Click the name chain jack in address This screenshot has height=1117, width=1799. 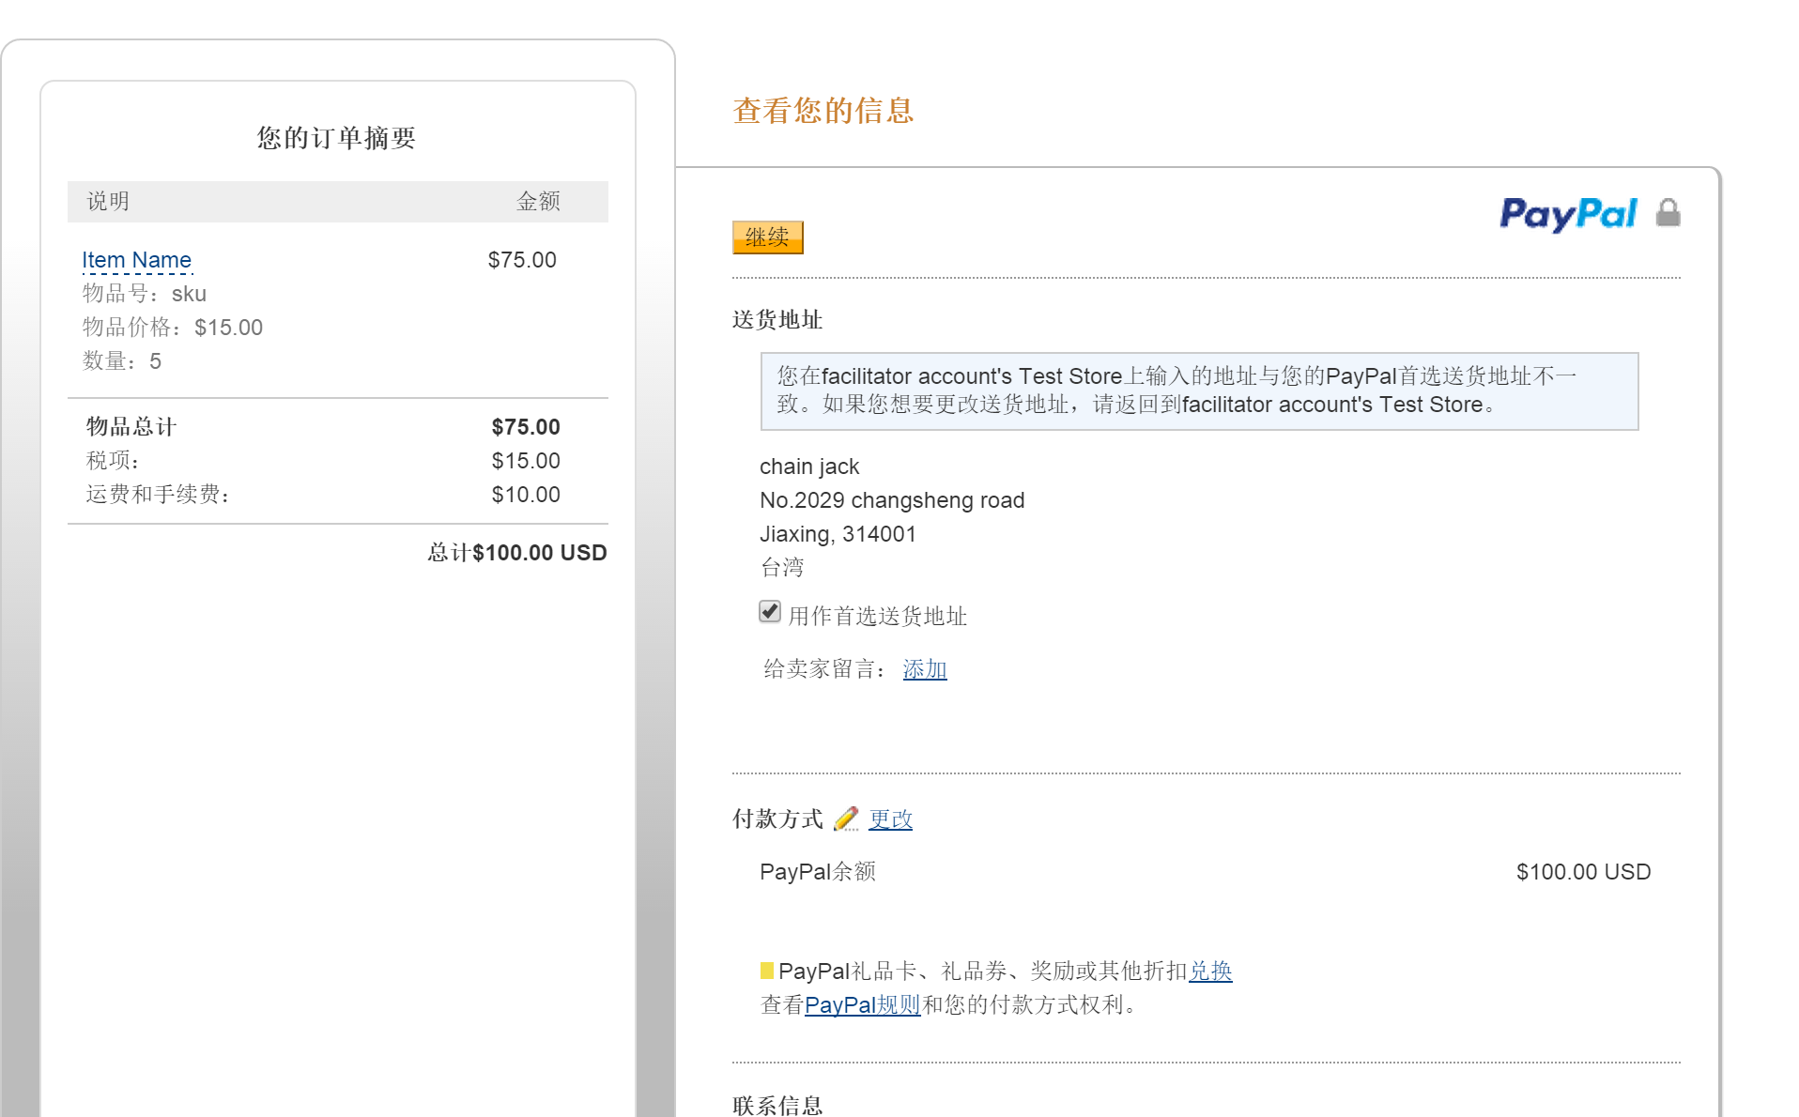(x=809, y=467)
